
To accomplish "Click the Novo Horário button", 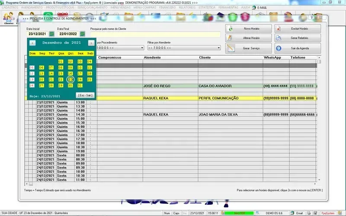I will 249,29.
